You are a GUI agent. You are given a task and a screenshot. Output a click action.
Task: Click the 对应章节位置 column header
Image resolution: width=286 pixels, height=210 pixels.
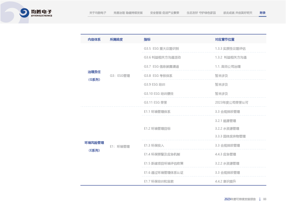[x=224, y=39]
